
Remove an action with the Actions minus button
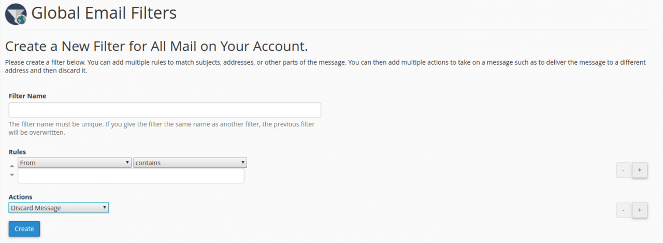tap(623, 210)
